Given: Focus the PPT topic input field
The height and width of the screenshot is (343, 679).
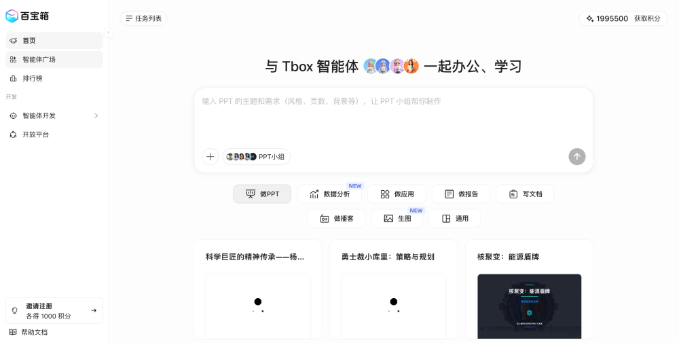Looking at the screenshot, I should pyautogui.click(x=393, y=117).
